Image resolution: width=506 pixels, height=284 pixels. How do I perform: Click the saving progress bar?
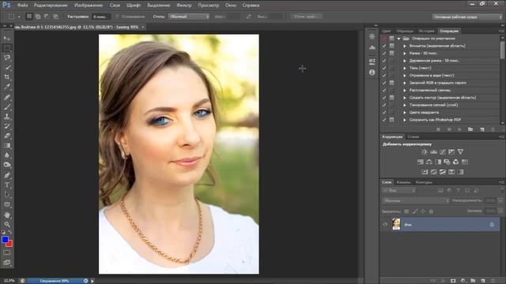click(54, 281)
